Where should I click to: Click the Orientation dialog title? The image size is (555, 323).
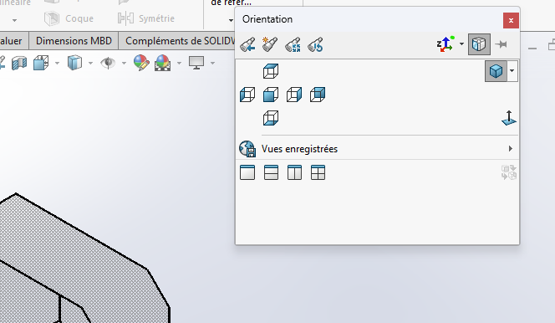267,19
